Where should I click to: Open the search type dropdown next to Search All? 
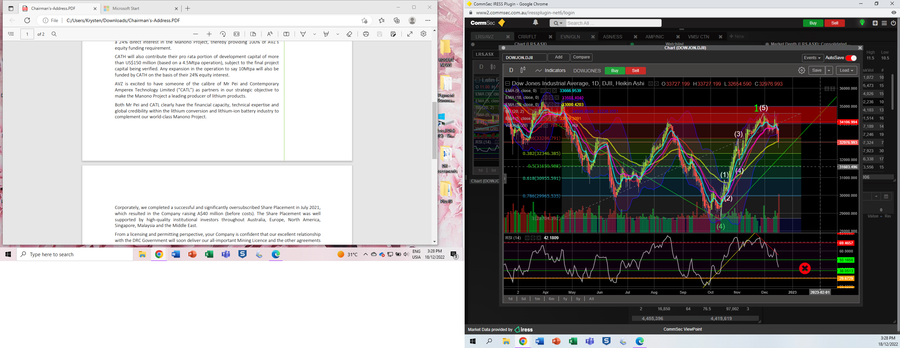557,23
